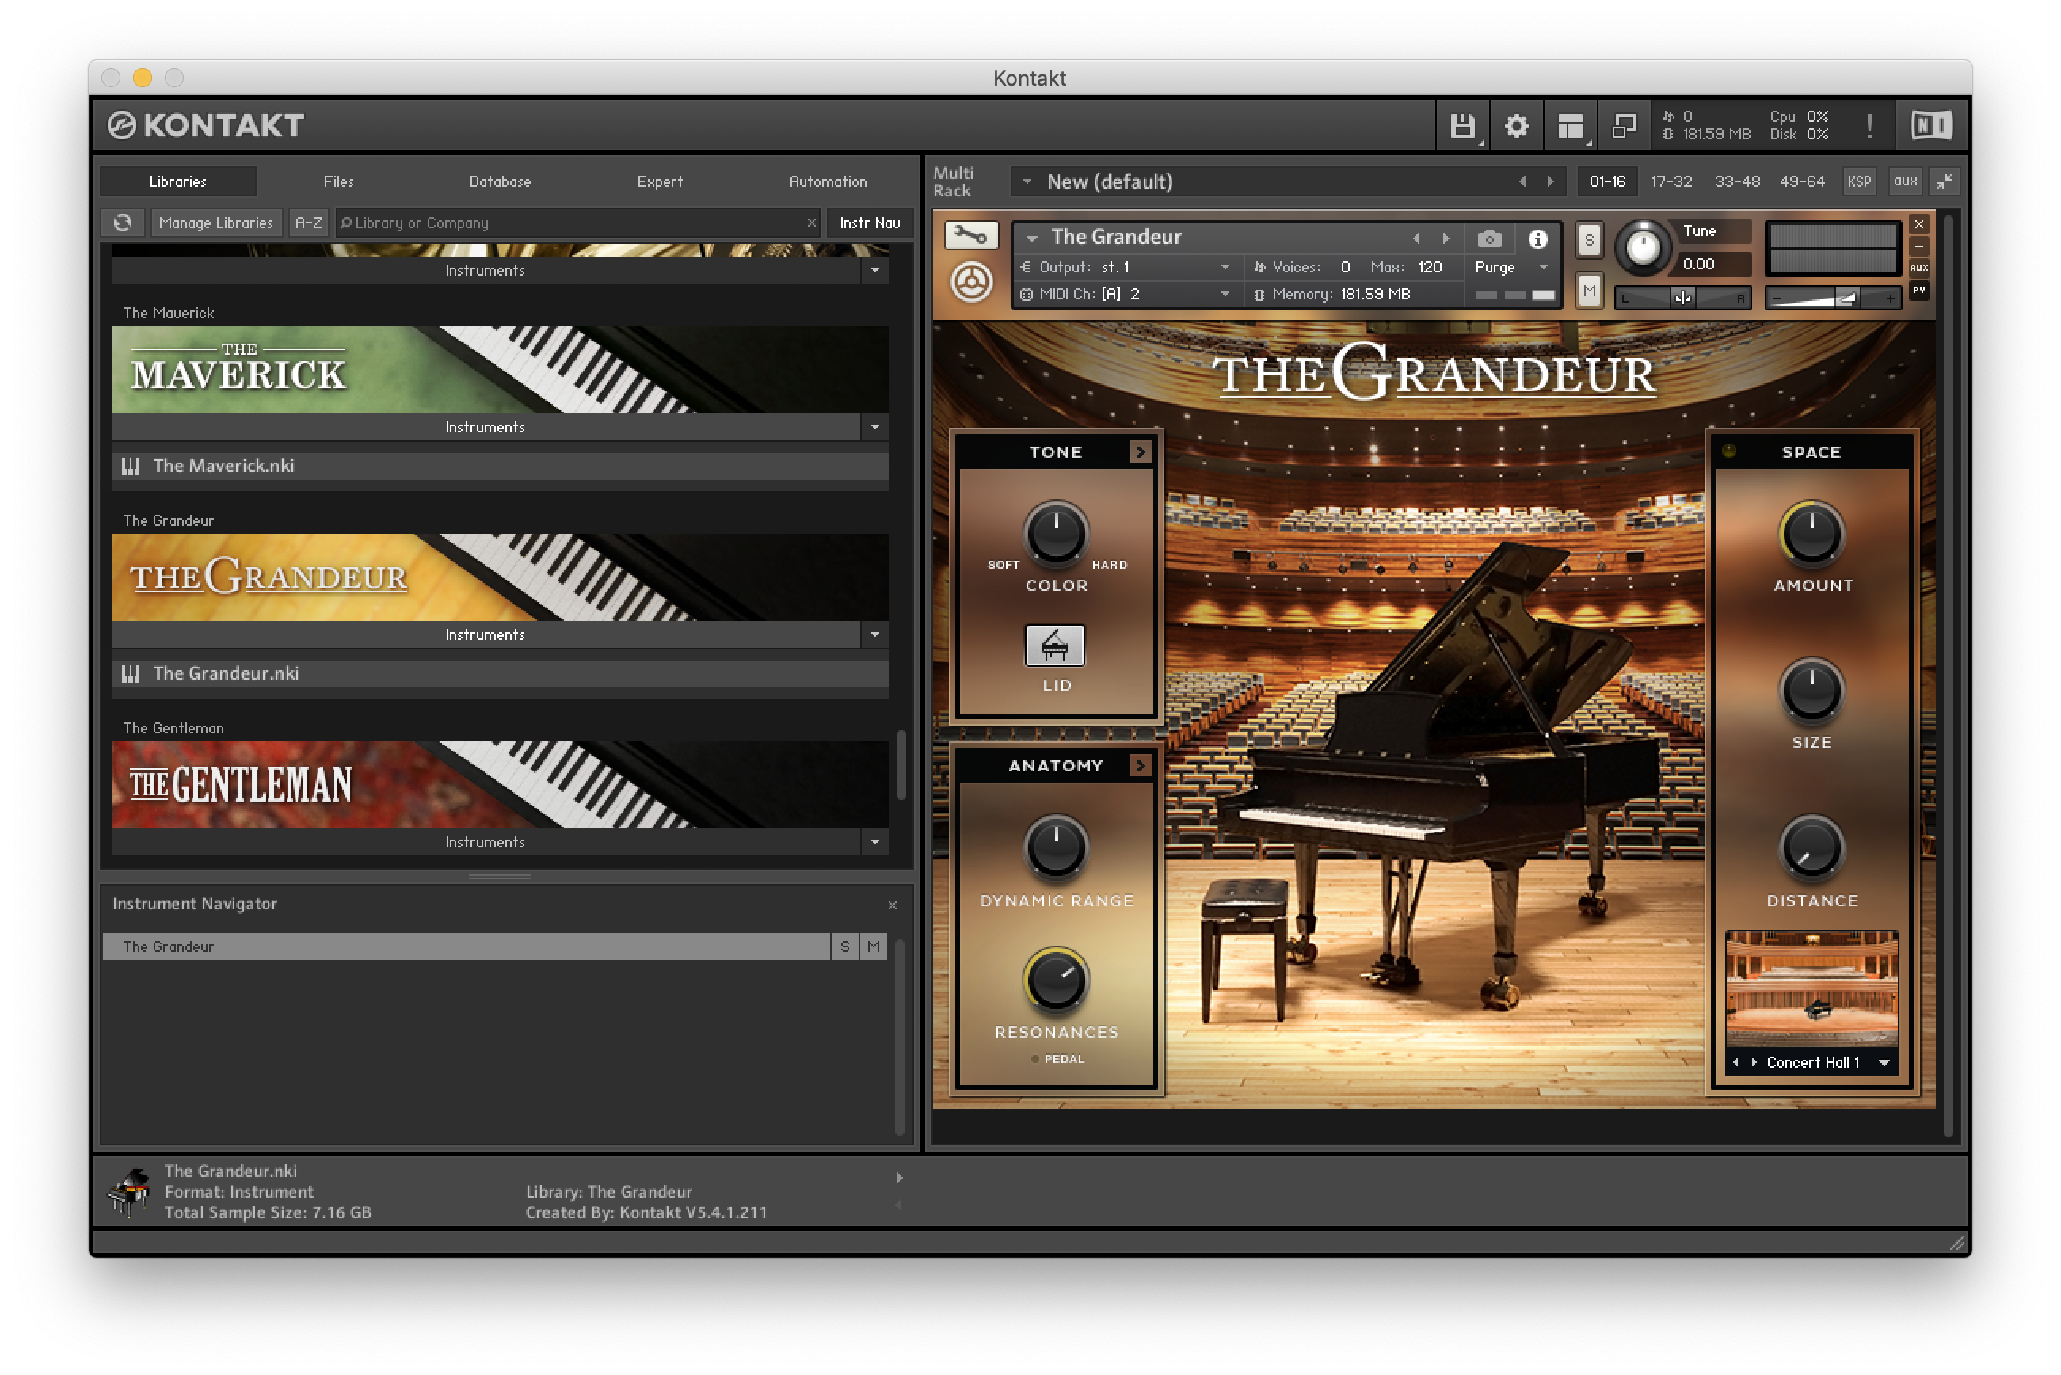Toggle the piano Lid button

coord(1055,646)
